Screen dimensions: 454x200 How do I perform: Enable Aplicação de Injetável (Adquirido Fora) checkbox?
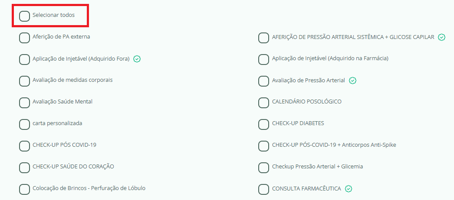25,59
